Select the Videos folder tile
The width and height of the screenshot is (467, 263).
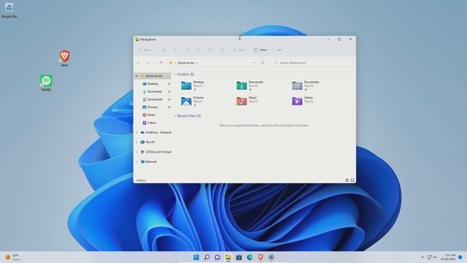302,101
